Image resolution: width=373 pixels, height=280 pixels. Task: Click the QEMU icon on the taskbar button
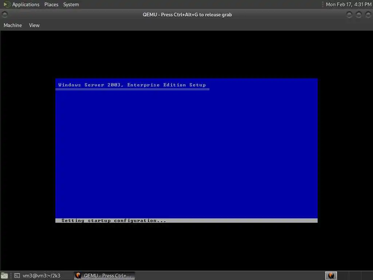tap(78, 276)
